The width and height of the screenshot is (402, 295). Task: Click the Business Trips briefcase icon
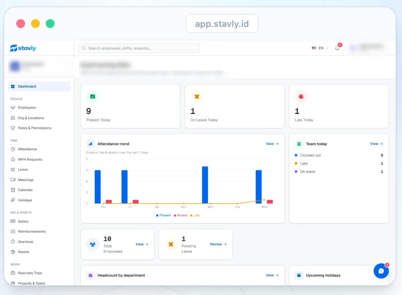click(13, 273)
